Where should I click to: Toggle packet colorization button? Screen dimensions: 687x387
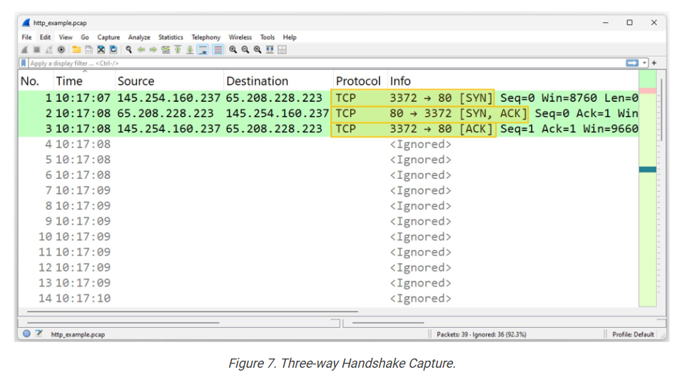tap(218, 50)
